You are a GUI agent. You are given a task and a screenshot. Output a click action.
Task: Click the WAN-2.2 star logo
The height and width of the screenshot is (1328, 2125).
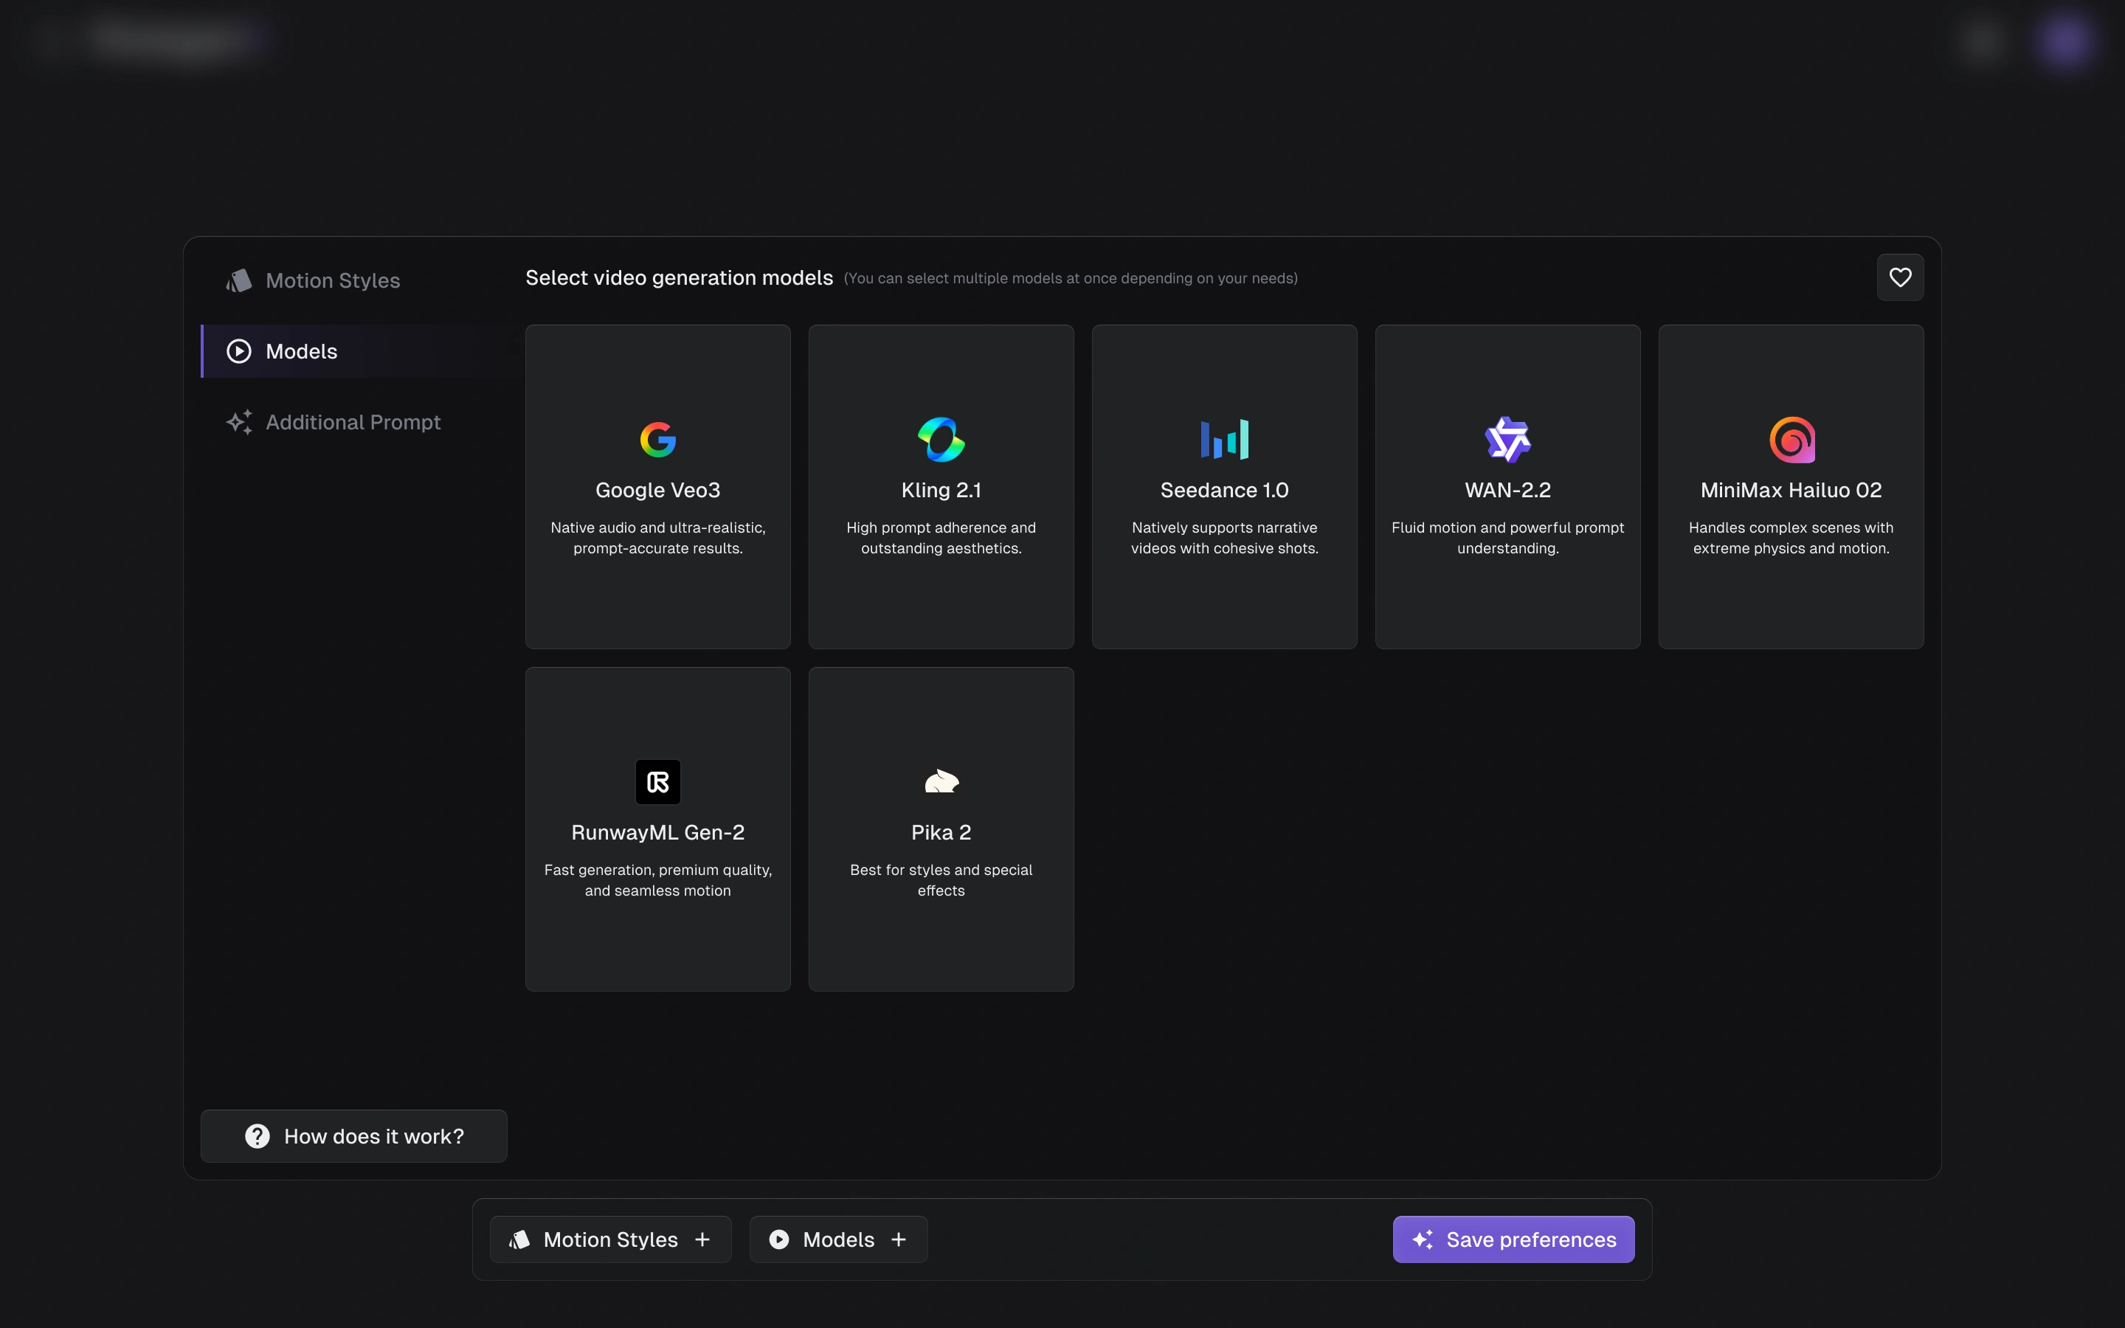tap(1507, 439)
